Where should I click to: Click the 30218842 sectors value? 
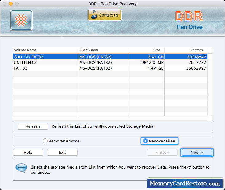[197, 57]
